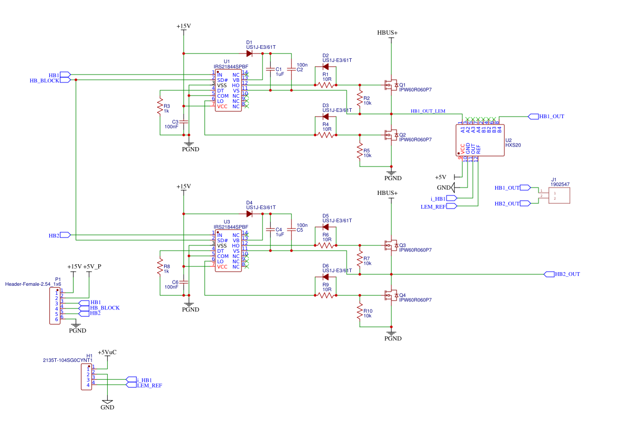Select the U1 IRS21844SPBF driver chip
The width and height of the screenshot is (630, 435).
click(228, 91)
